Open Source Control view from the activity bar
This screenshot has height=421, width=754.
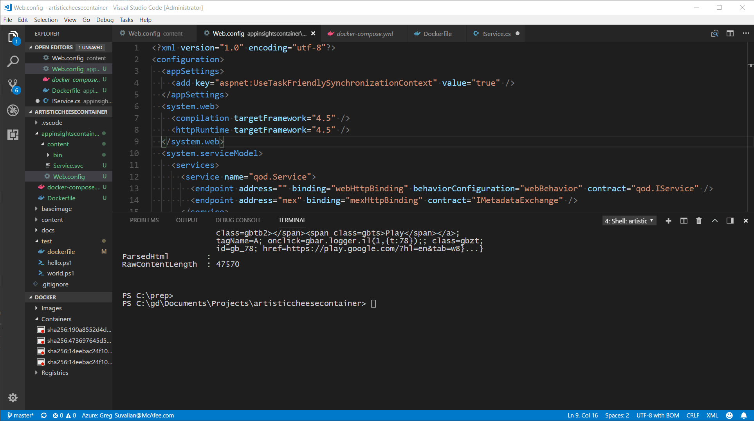[x=13, y=85]
